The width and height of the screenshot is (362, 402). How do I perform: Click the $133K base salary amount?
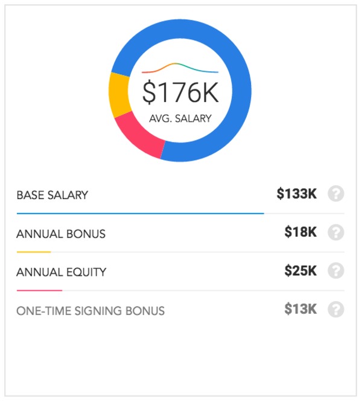pyautogui.click(x=297, y=194)
